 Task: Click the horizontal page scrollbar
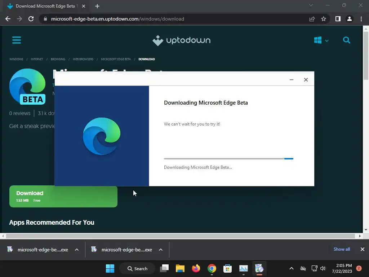pos(180,236)
